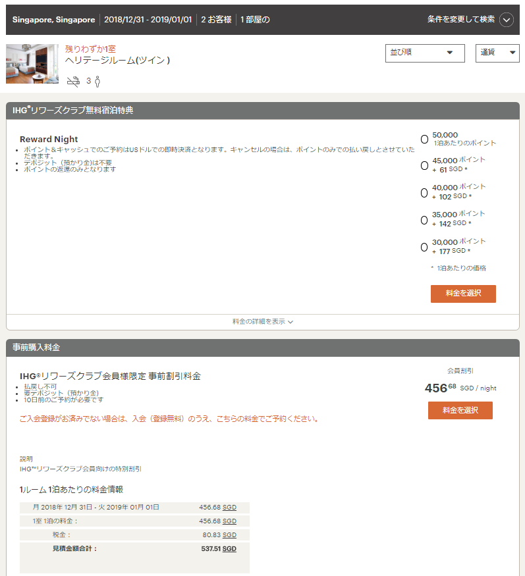The width and height of the screenshot is (525, 576).
Task: Click Singapore, Singapore destination in top bar
Action: pyautogui.click(x=53, y=20)
